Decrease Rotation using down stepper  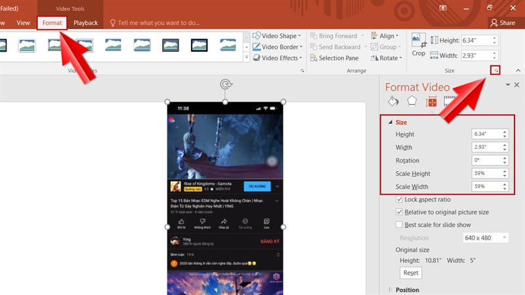pyautogui.click(x=505, y=163)
